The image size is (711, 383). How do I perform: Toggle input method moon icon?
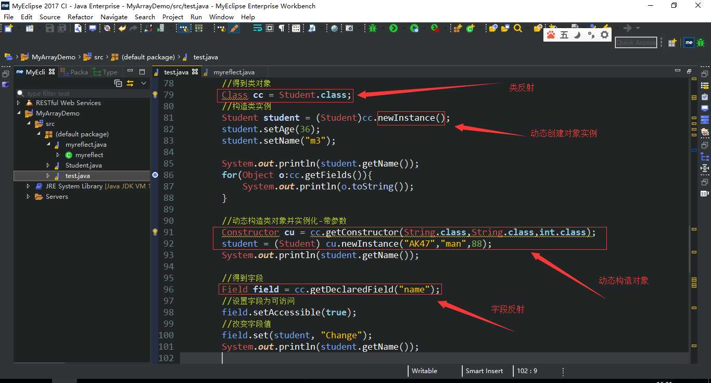(x=577, y=35)
